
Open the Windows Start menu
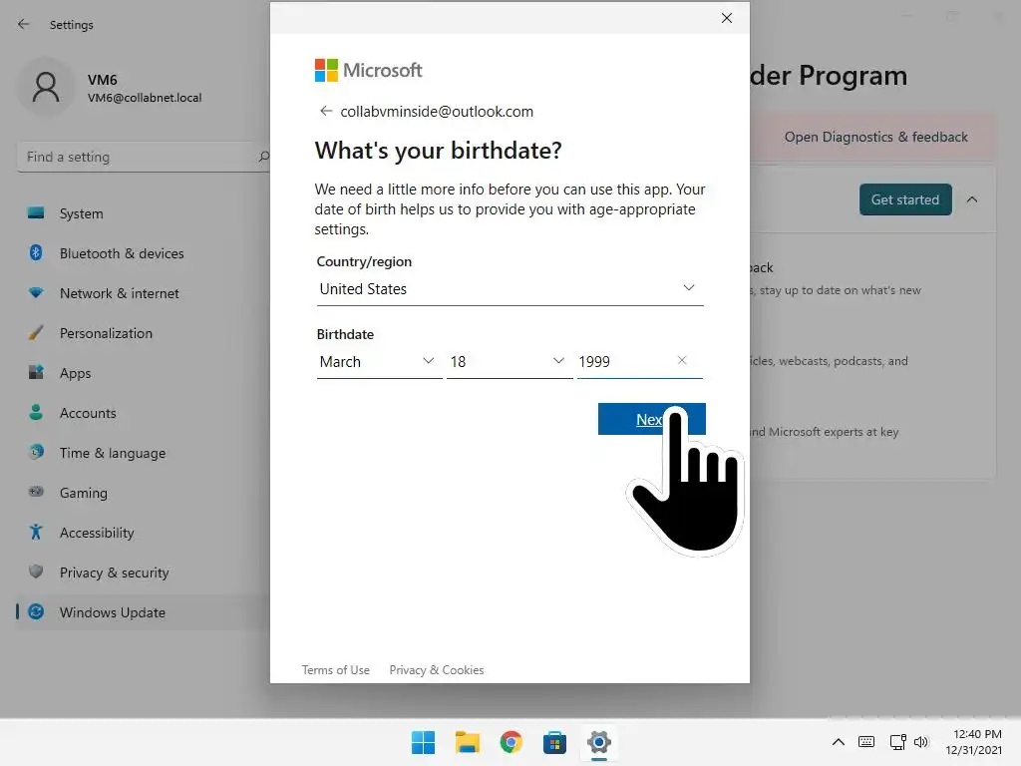(423, 742)
